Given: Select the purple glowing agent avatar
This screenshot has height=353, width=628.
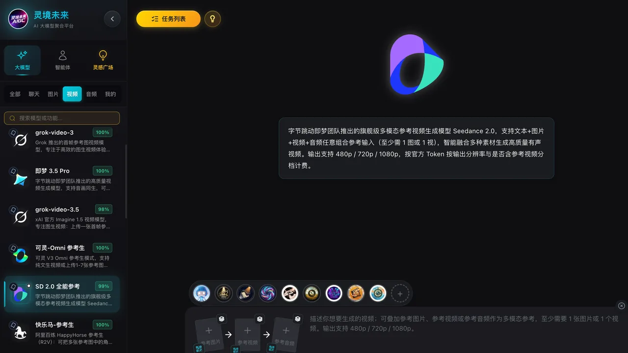Looking at the screenshot, I should (334, 293).
